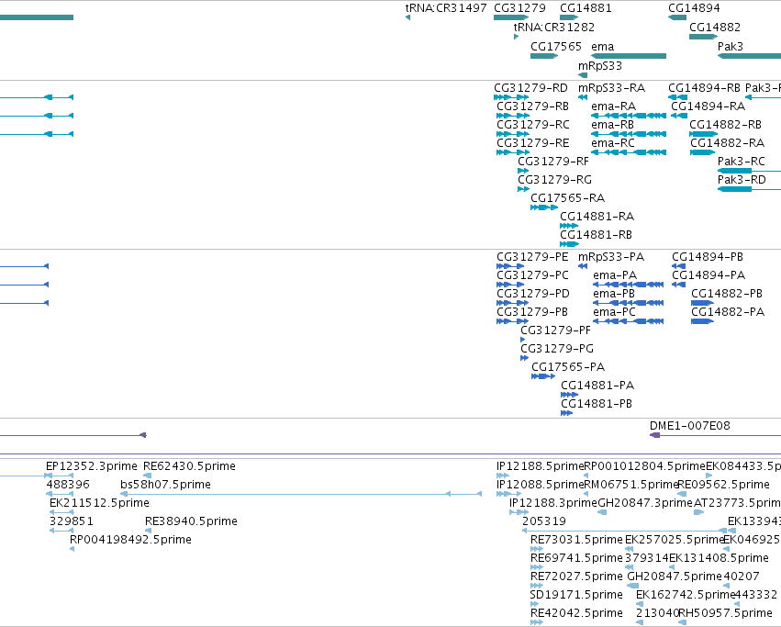Click EST RE38940.5prime

point(191,521)
